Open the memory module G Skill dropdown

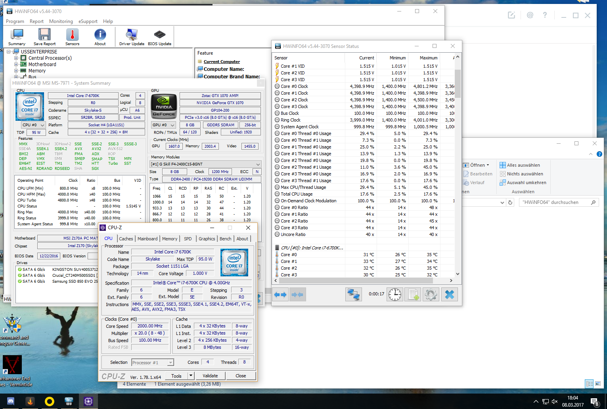click(x=205, y=164)
